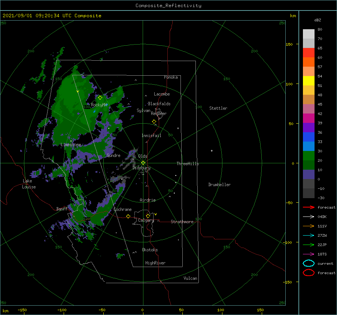Click the asterisk marker above Limestone
The image size is (337, 315).
pyautogui.click(x=71, y=141)
